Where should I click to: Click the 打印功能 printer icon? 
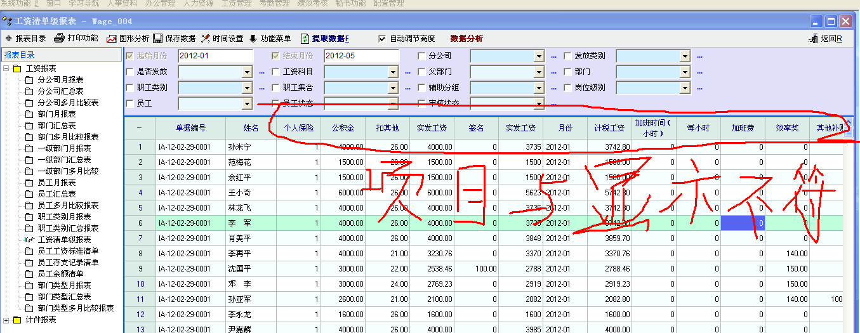(x=59, y=38)
